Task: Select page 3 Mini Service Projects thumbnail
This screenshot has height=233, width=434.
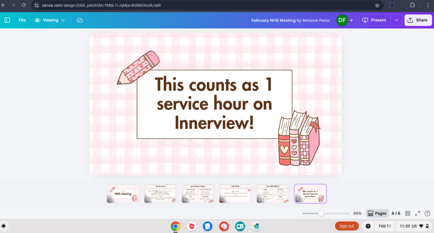Action: pos(198,194)
